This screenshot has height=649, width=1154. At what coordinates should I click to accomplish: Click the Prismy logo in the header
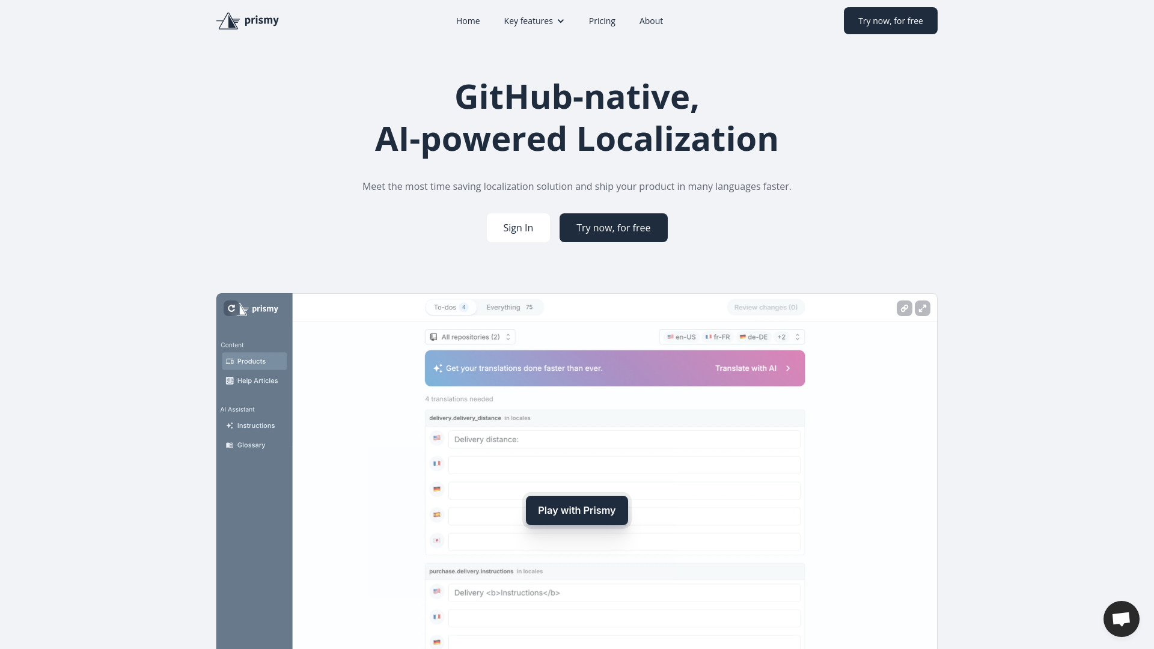[x=247, y=20]
